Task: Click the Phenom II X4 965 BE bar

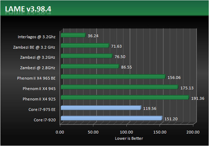Action: (x=113, y=77)
